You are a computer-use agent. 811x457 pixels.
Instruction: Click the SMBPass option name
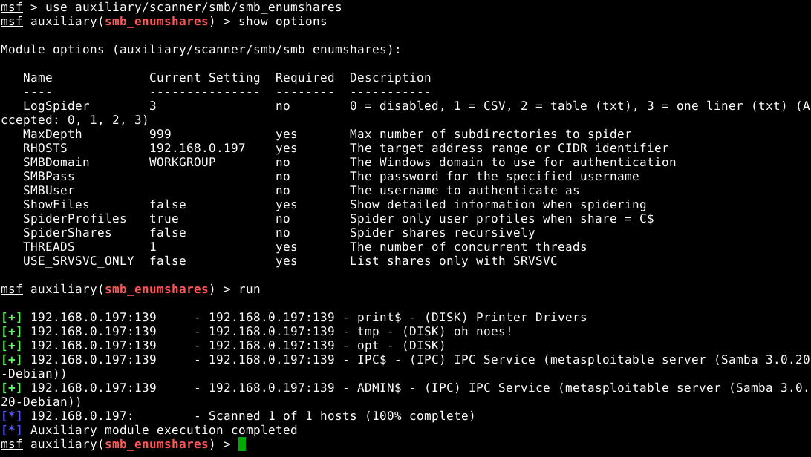(x=48, y=177)
